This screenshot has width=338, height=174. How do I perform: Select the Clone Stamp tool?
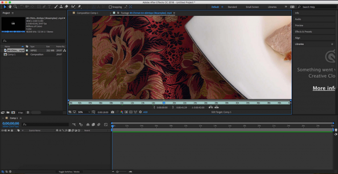[61, 7]
